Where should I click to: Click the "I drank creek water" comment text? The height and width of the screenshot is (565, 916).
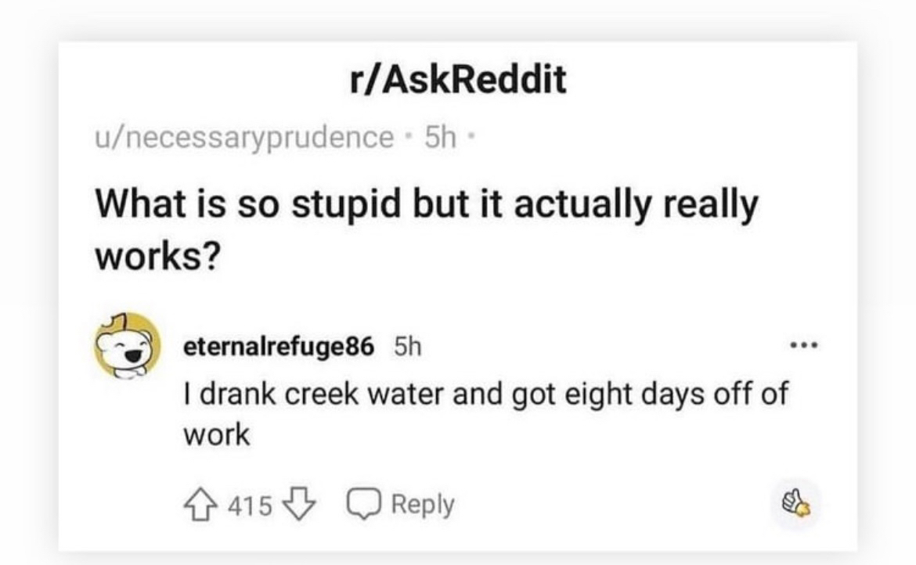486,414
